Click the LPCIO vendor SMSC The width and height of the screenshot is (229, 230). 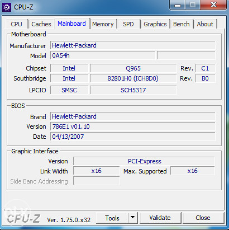tap(69, 90)
